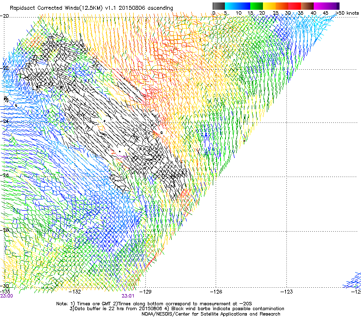The height and width of the screenshot is (317, 361).
Task: Click the 'Data buffer is 22 hrs' note line
Action: [177, 309]
